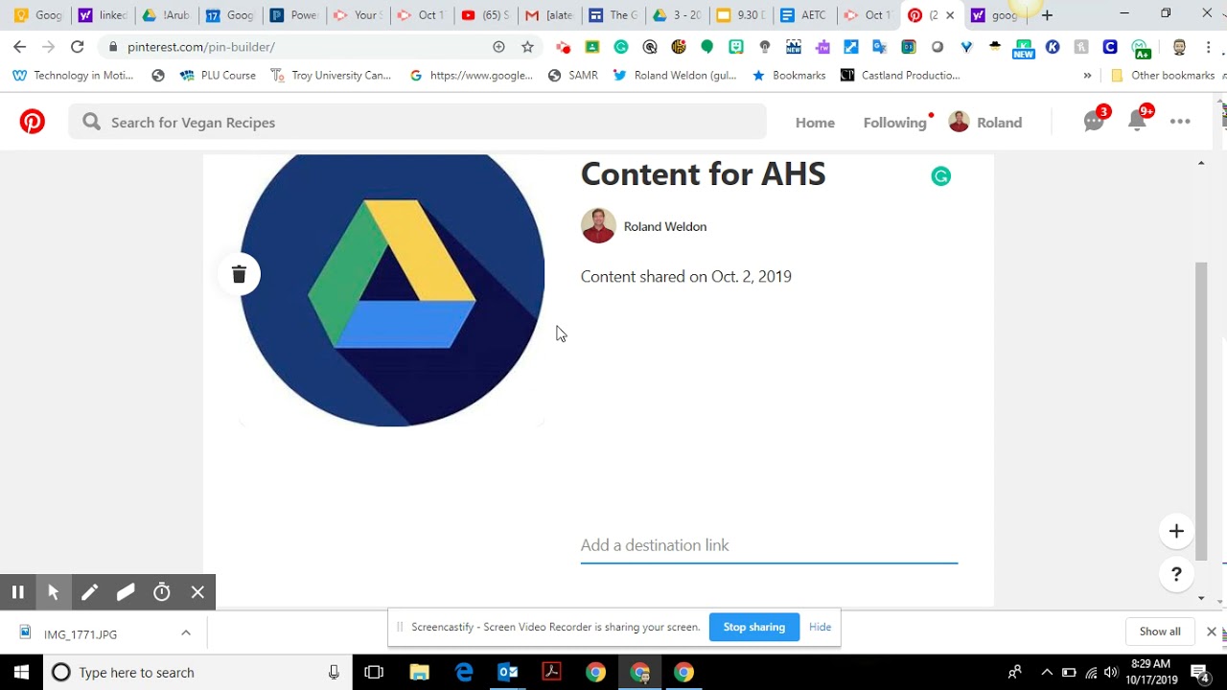
Task: Click Show all downloads
Action: pos(1160,632)
